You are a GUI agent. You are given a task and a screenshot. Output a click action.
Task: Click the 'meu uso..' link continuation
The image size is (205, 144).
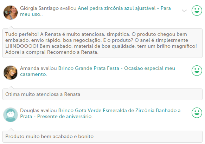31,14
